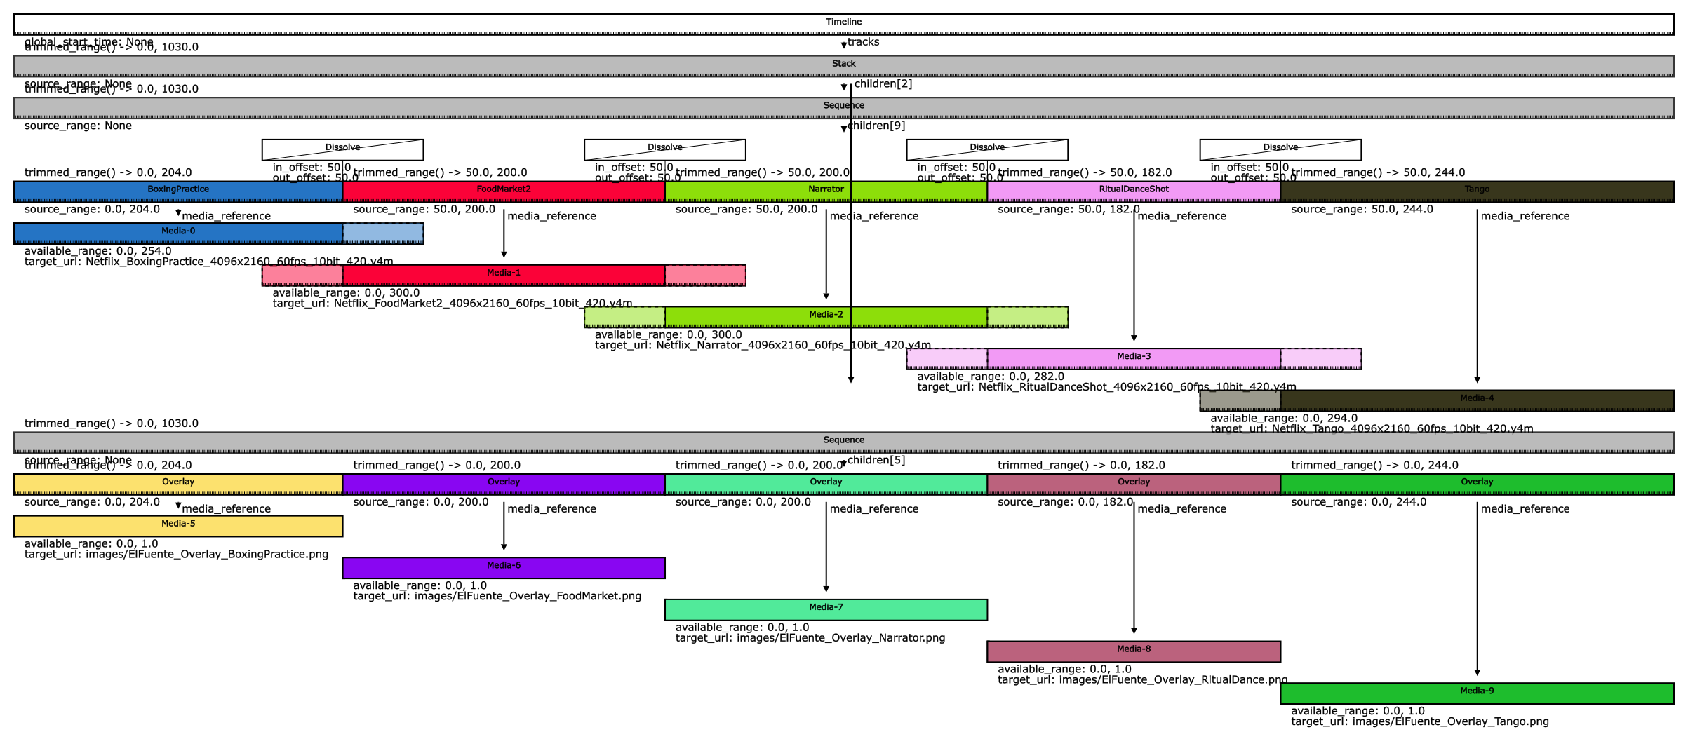
Task: Click the Dissolve transition between FoodMarket2 and Narrator
Action: click(x=664, y=149)
